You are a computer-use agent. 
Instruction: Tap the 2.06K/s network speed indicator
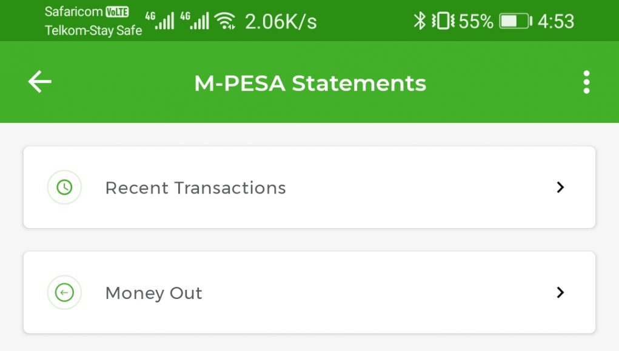tap(281, 22)
